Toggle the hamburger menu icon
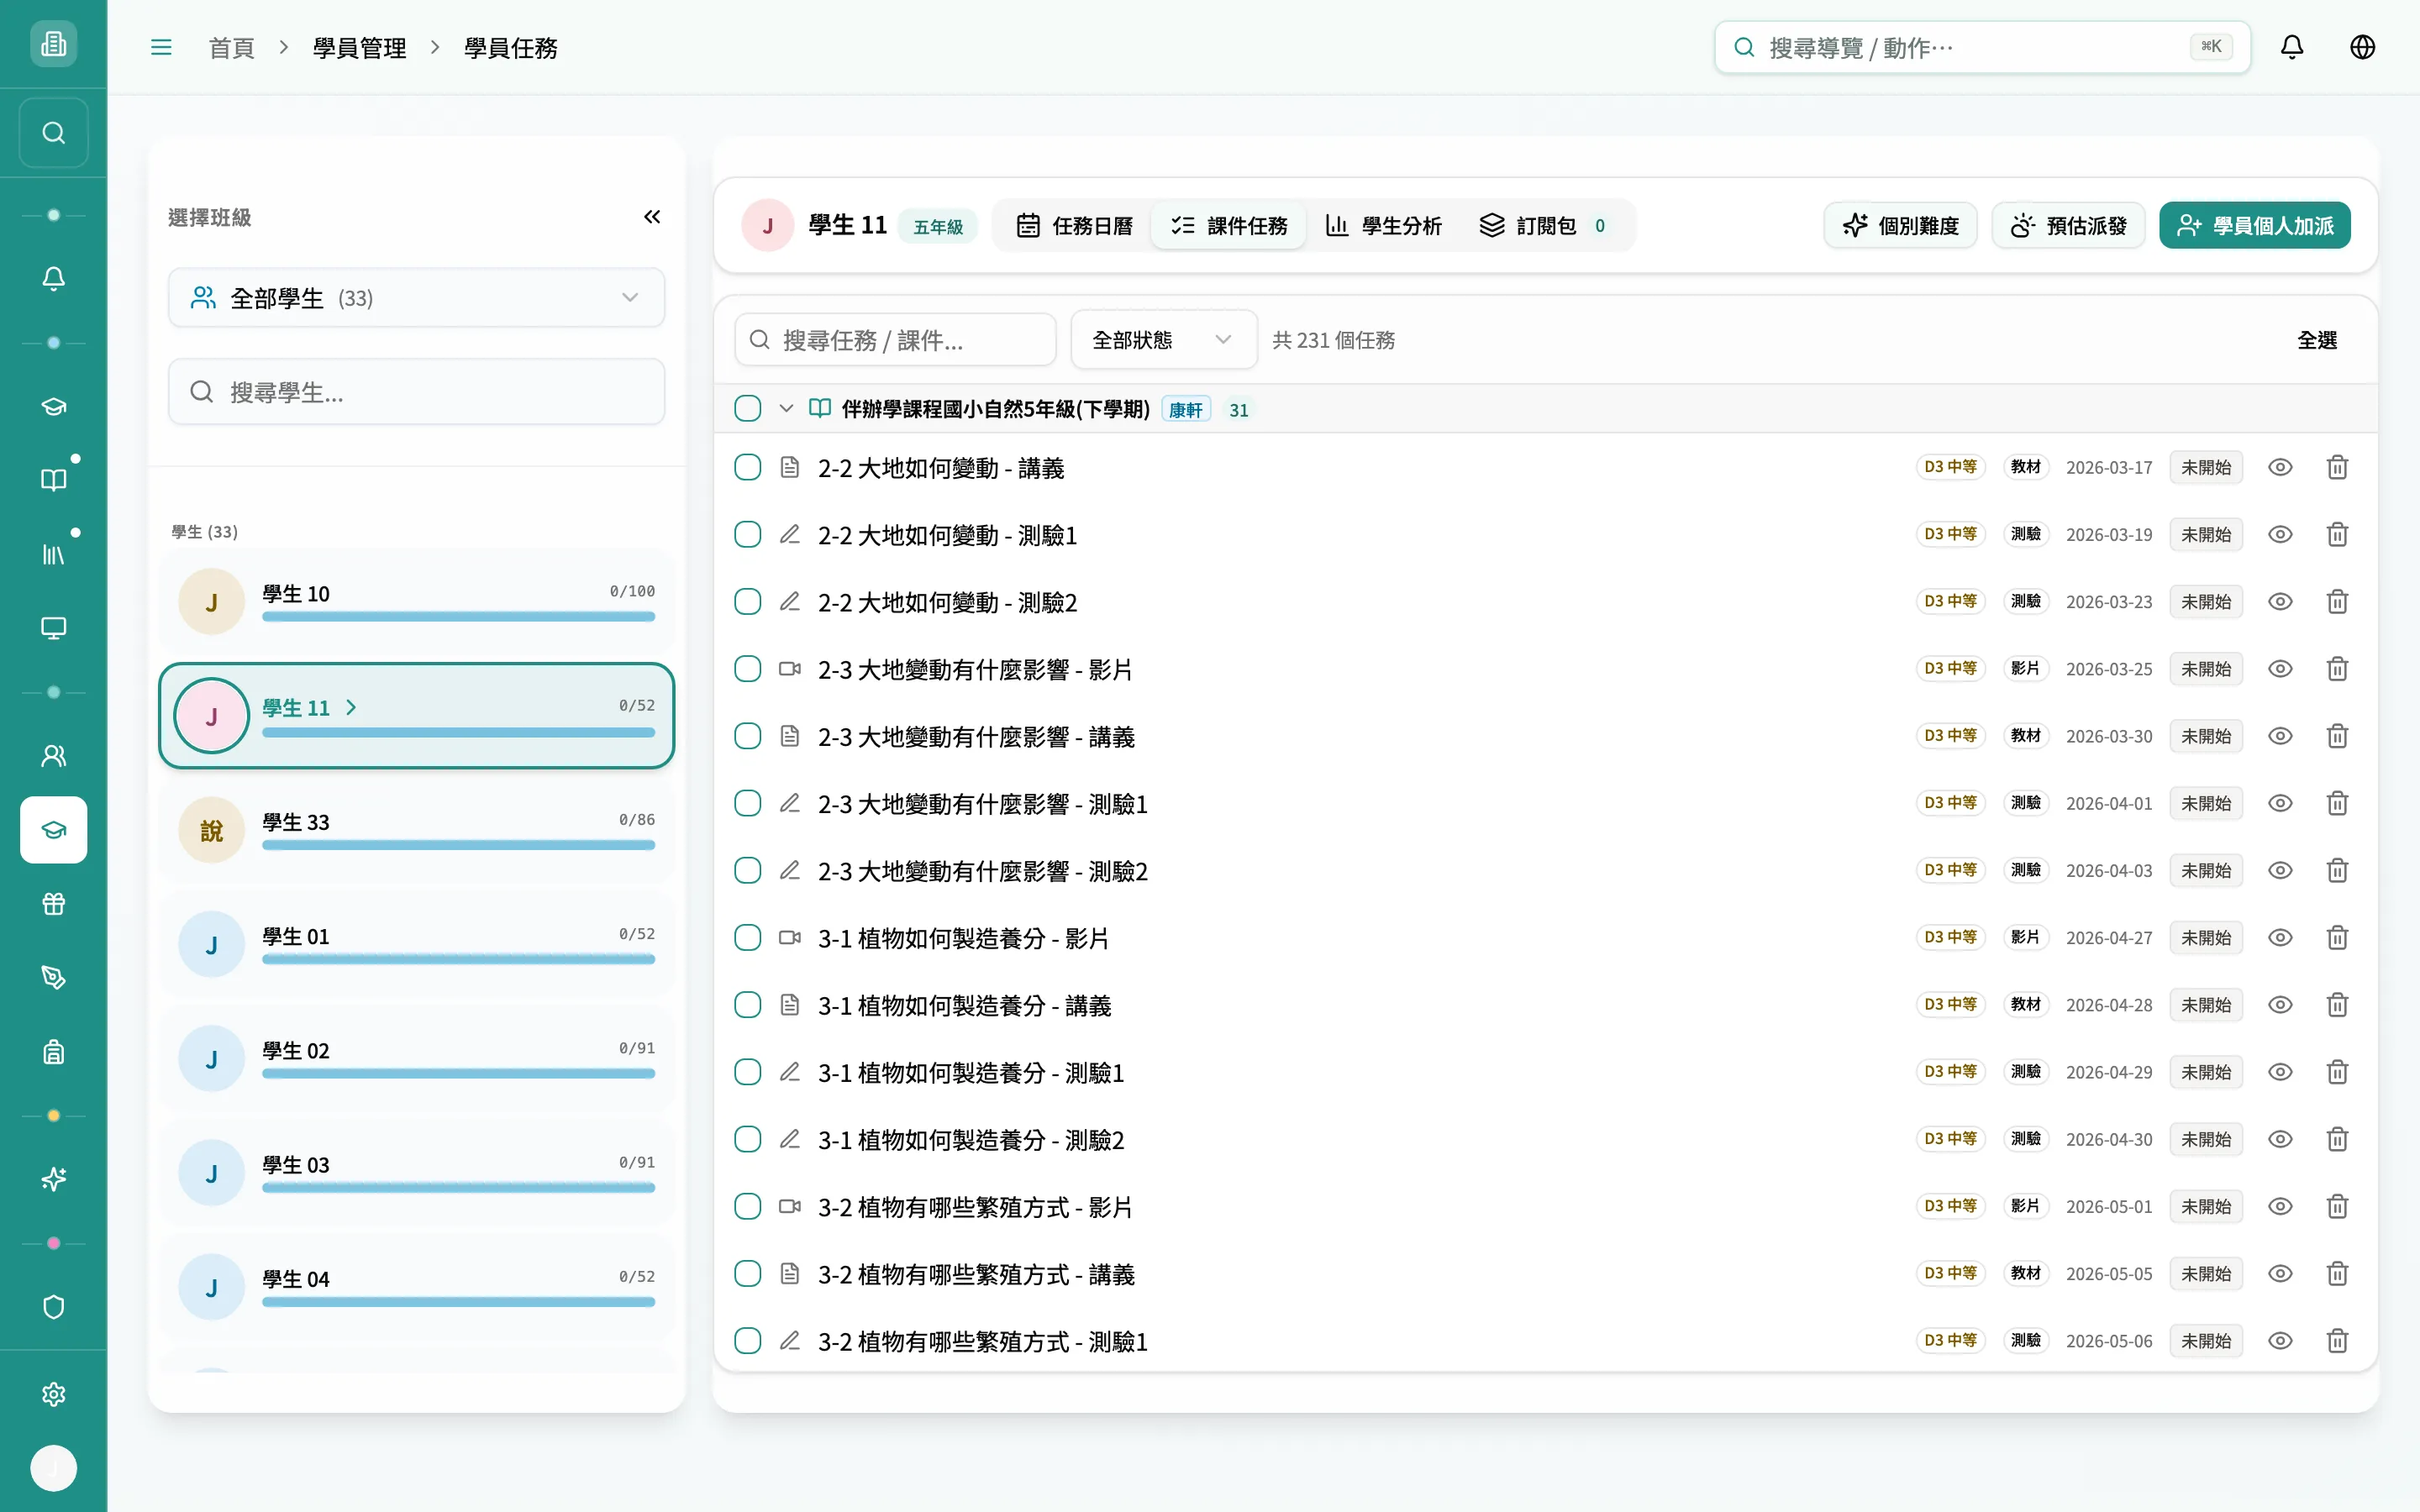This screenshot has width=2420, height=1512. pos(161,47)
